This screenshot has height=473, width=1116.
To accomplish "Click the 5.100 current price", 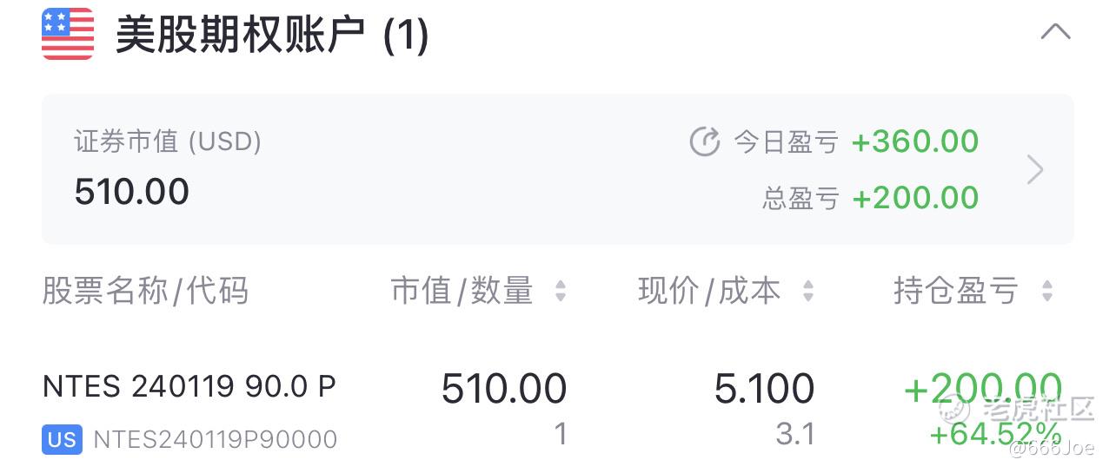I will click(765, 389).
